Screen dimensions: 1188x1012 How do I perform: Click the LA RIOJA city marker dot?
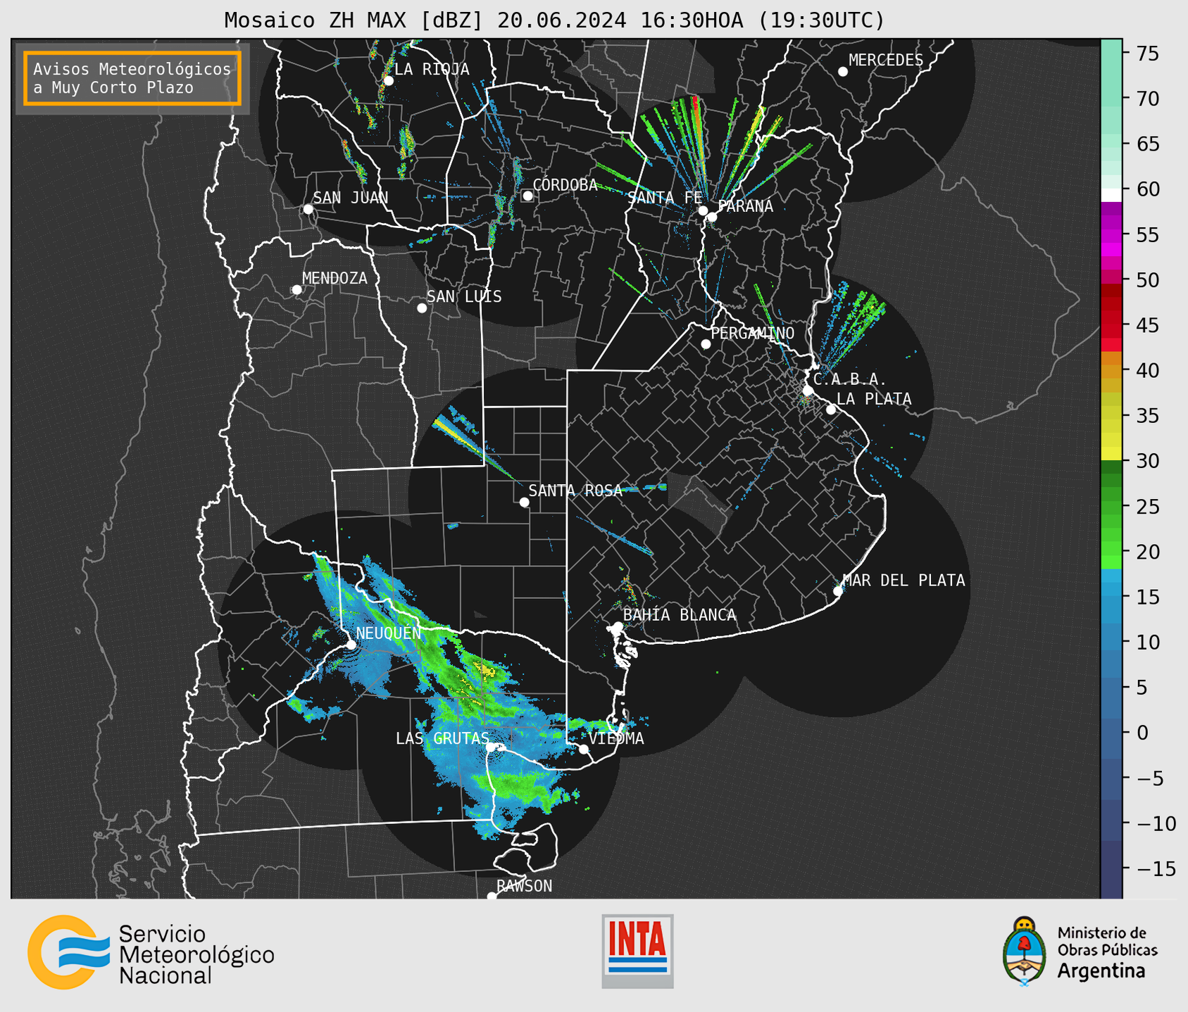pyautogui.click(x=388, y=81)
